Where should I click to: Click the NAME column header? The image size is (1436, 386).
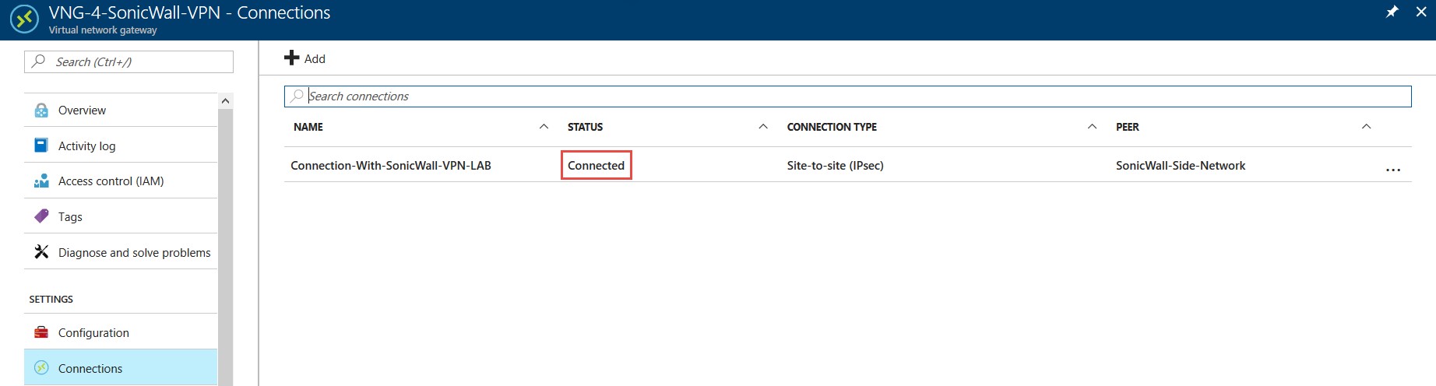[x=308, y=127]
